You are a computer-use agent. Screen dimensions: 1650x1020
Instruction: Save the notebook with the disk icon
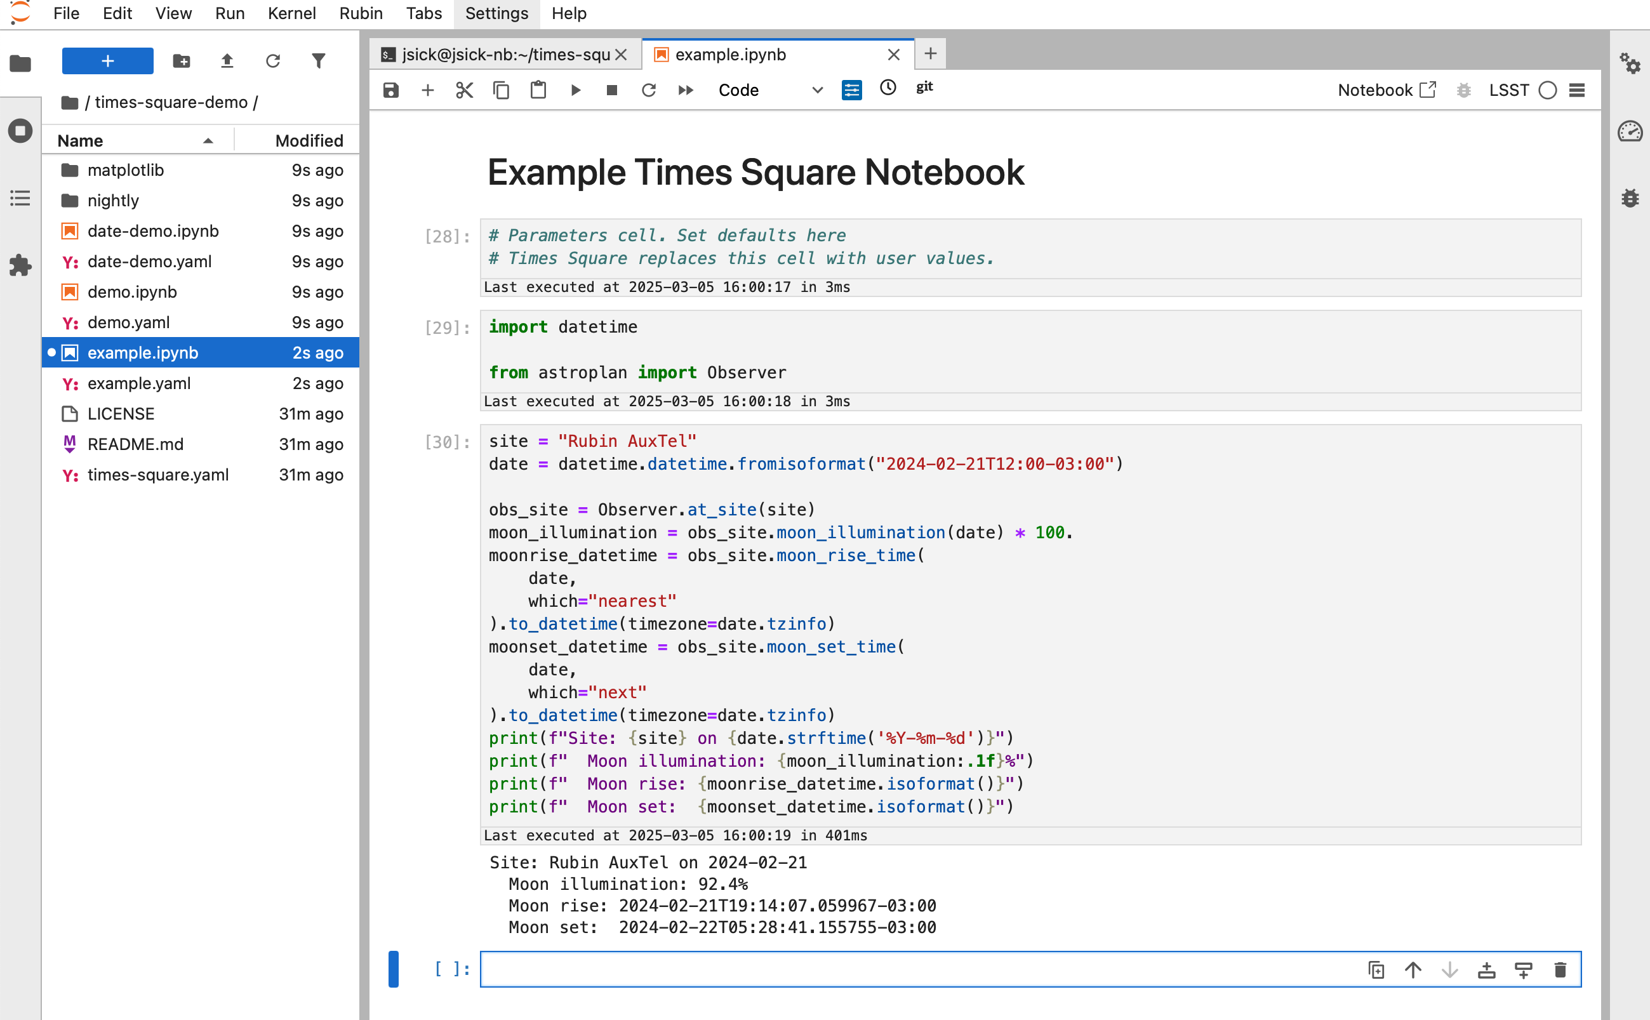(390, 90)
